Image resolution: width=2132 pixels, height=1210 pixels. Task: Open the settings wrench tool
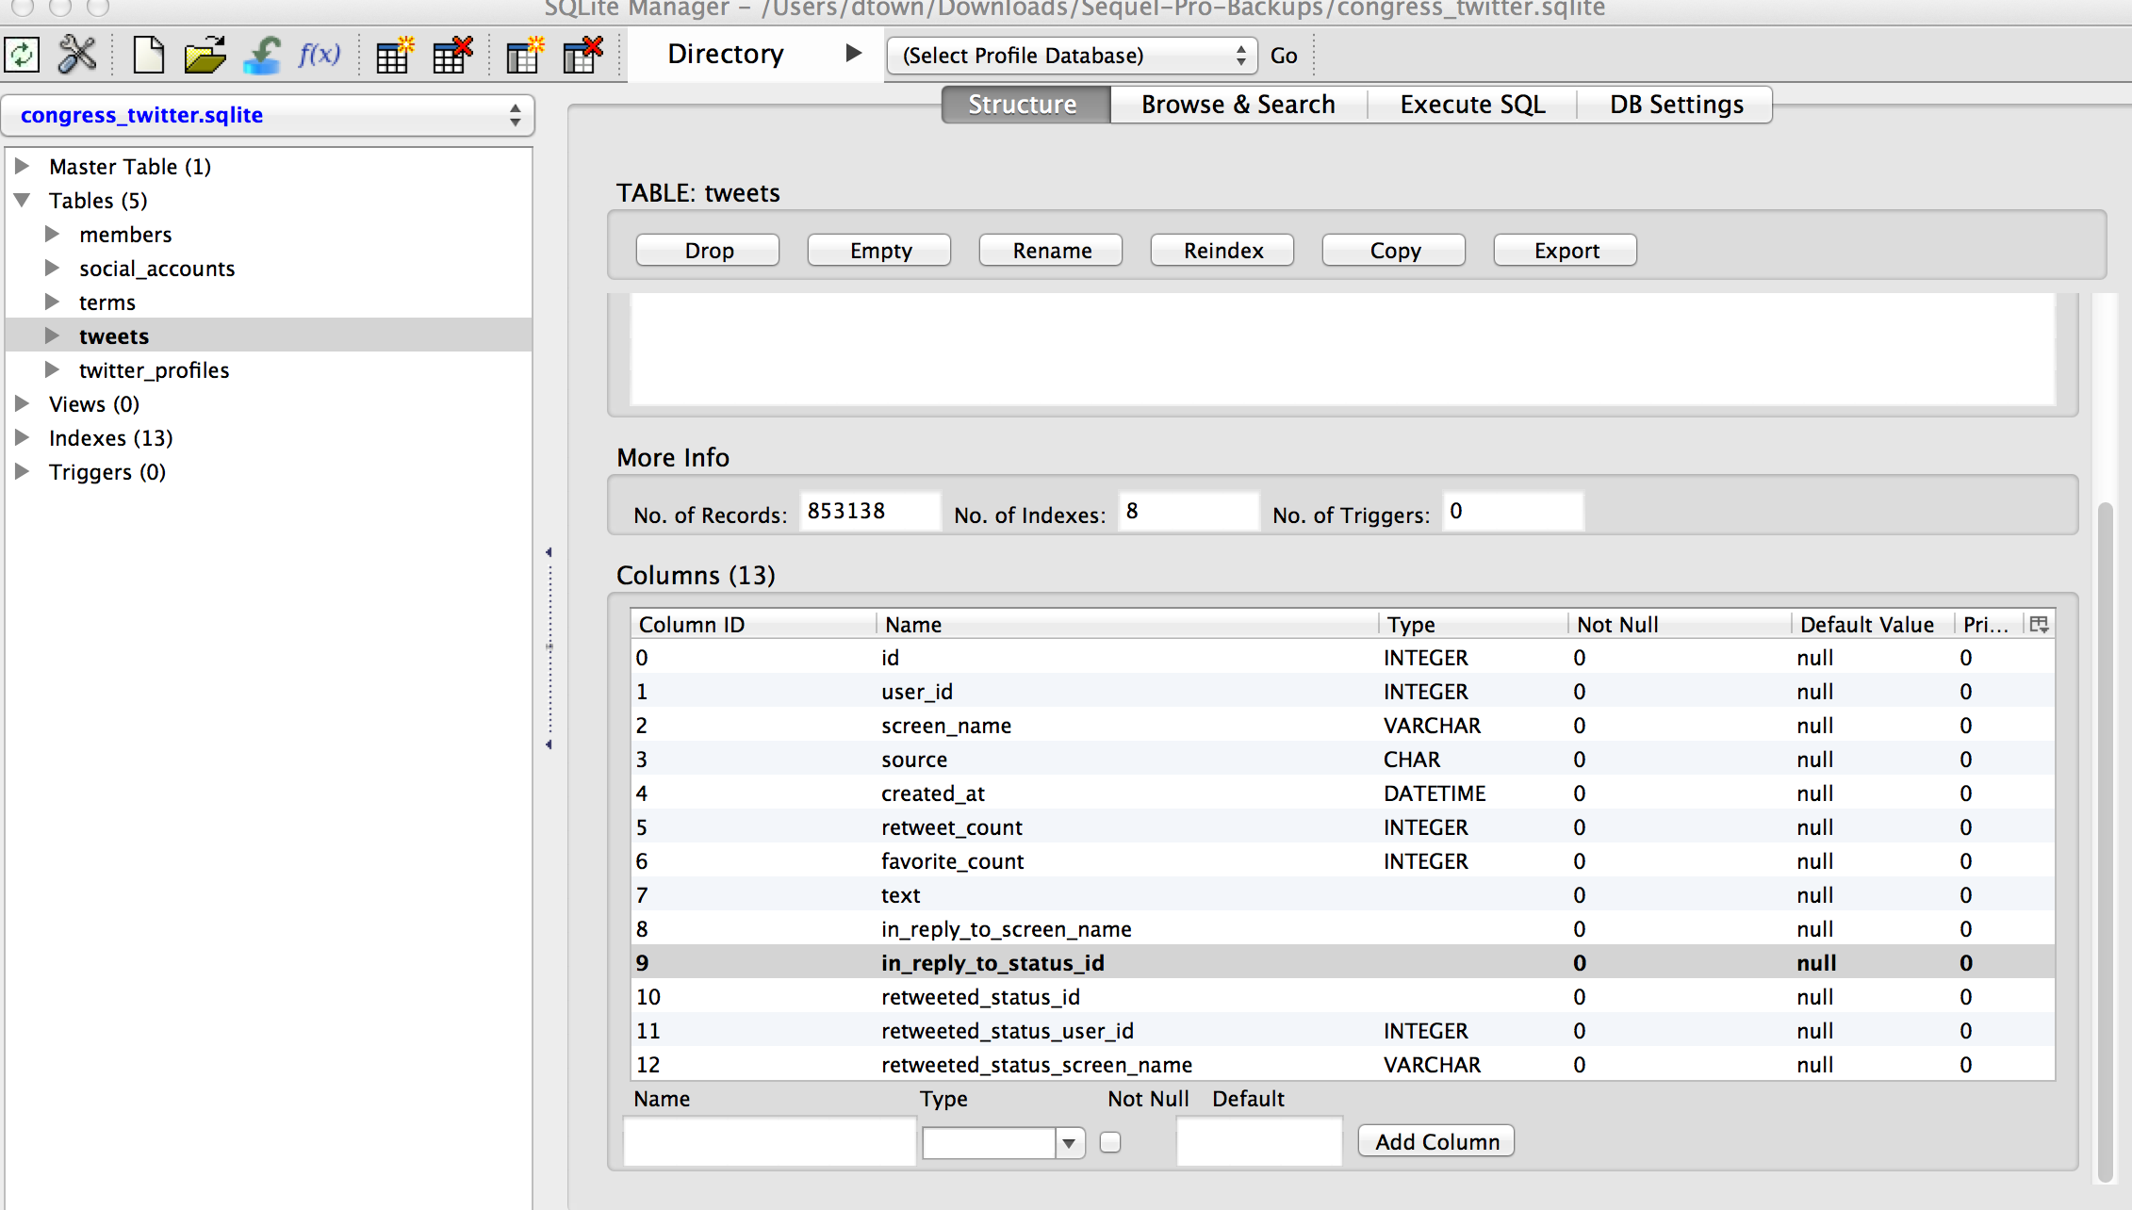pyautogui.click(x=77, y=55)
